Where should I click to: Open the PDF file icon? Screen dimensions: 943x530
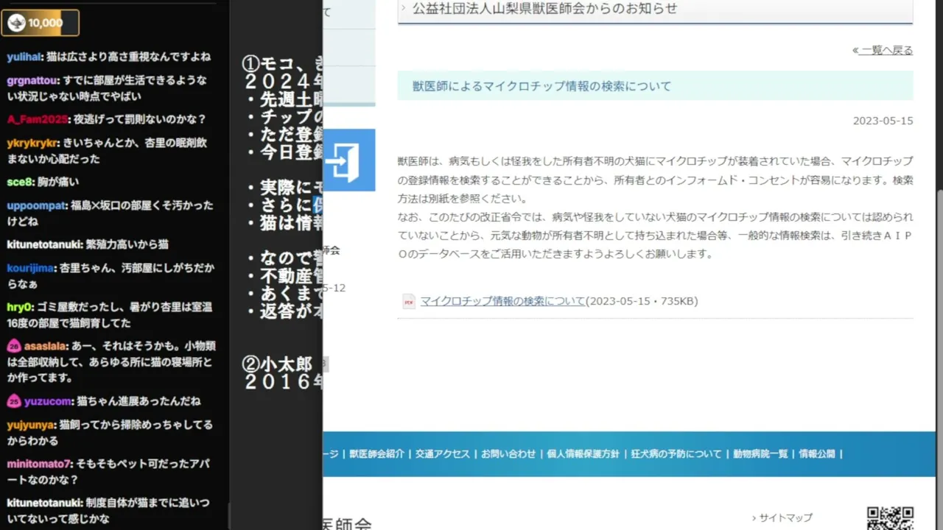[409, 301]
